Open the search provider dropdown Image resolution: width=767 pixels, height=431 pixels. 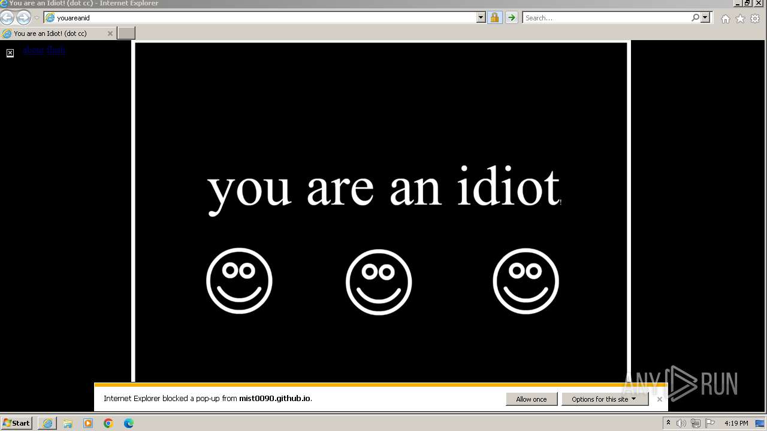[705, 18]
